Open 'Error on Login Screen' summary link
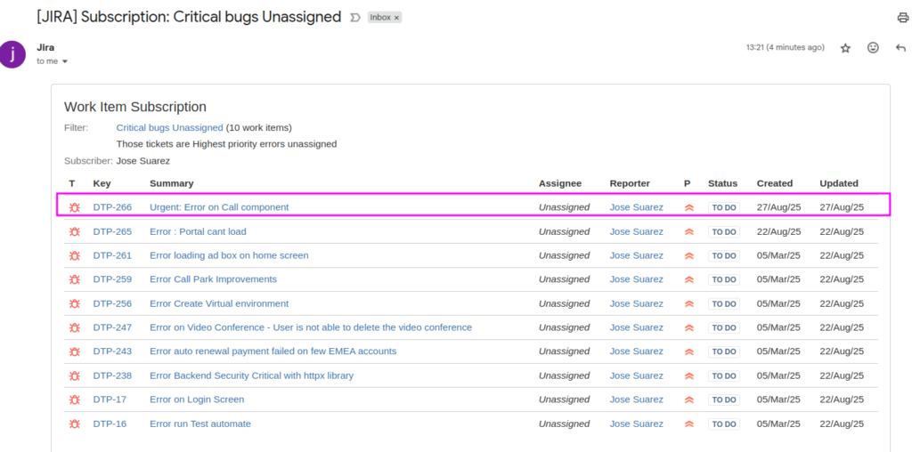The image size is (912, 452). 197,400
